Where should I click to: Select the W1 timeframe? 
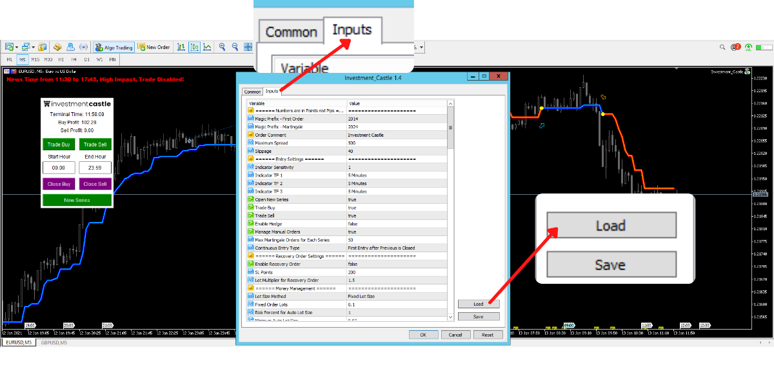[x=100, y=59]
